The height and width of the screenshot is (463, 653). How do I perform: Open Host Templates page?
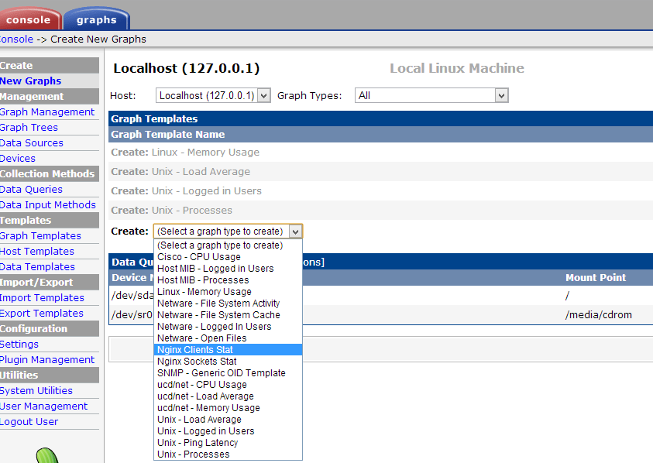tap(37, 252)
